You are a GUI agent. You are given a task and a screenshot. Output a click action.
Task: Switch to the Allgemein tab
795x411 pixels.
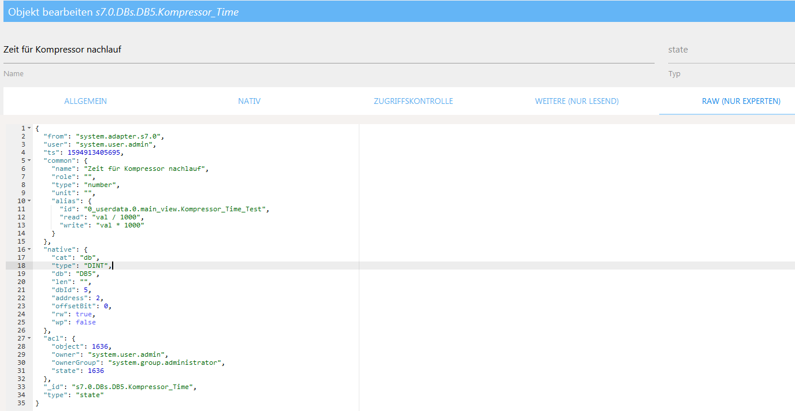[x=86, y=101]
